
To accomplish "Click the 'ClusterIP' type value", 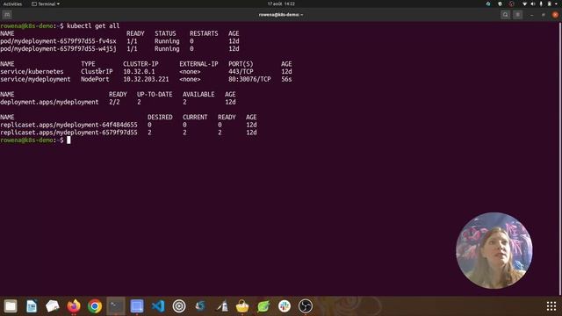I will (97, 72).
